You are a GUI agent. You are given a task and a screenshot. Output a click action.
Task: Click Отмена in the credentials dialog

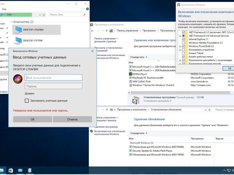point(72,119)
